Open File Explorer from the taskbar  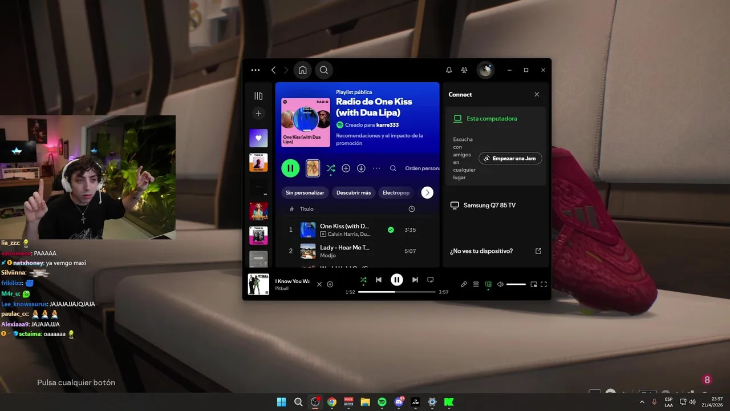coord(365,402)
